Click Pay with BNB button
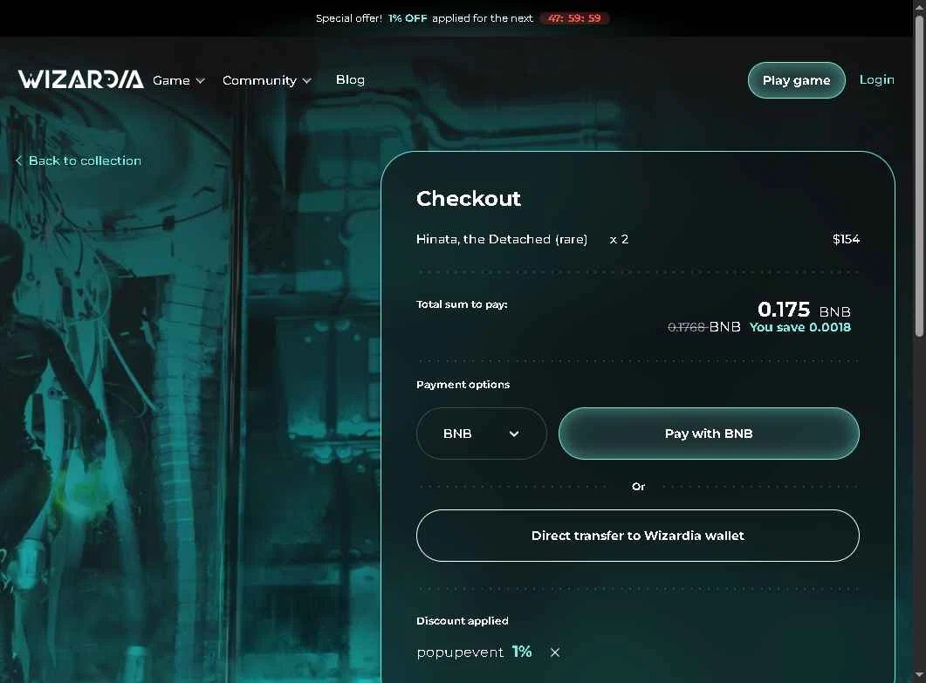The image size is (926, 683). 709,434
